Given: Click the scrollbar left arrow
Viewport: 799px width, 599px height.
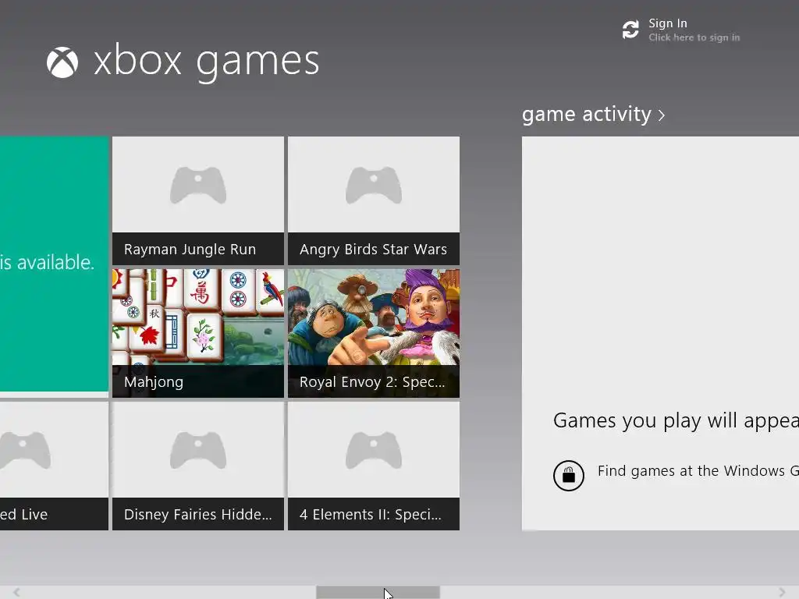Looking at the screenshot, I should click(17, 593).
